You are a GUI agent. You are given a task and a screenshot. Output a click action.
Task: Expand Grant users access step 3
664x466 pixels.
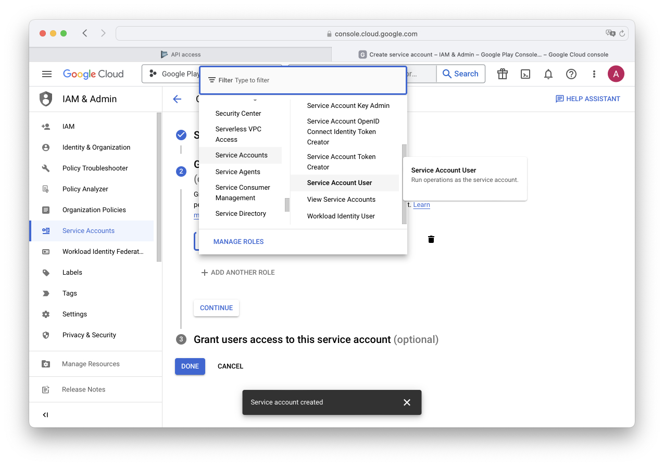316,340
